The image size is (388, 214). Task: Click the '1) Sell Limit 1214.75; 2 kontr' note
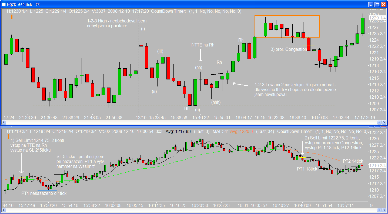(38, 140)
